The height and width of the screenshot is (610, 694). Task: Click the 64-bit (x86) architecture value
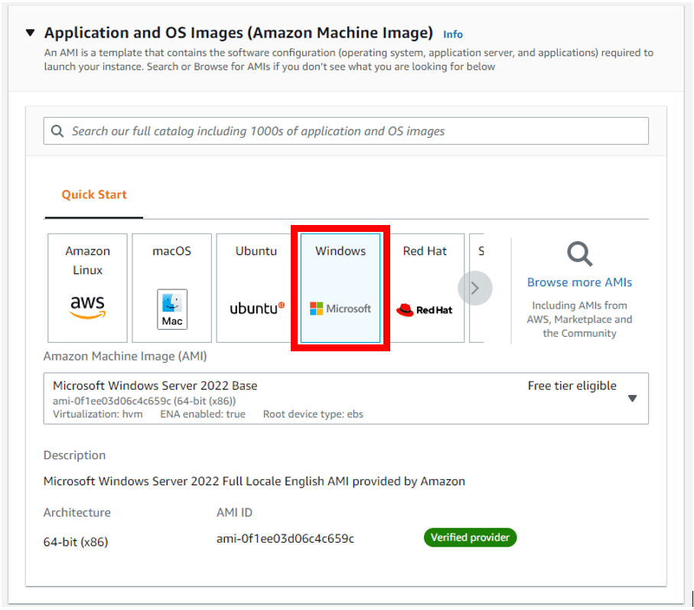[76, 542]
